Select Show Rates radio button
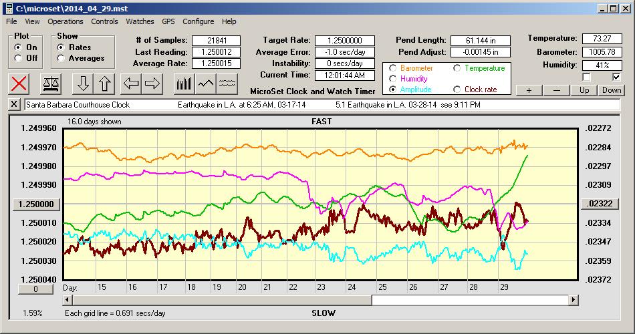The width and height of the screenshot is (635, 334). pos(61,47)
